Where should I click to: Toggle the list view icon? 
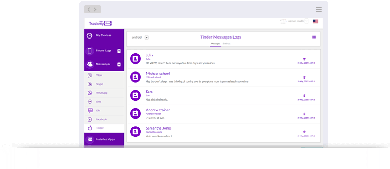coord(314,37)
